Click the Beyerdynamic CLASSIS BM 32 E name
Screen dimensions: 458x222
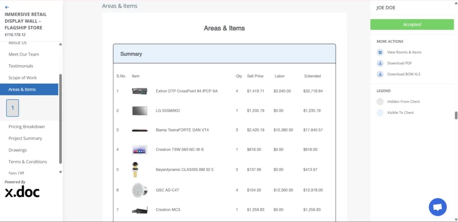185,169
